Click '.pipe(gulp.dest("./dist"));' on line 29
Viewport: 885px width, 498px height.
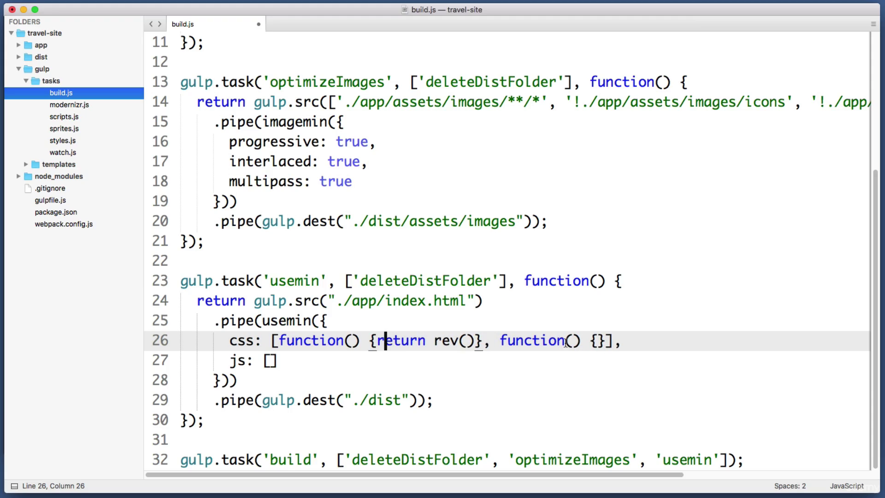coord(323,400)
